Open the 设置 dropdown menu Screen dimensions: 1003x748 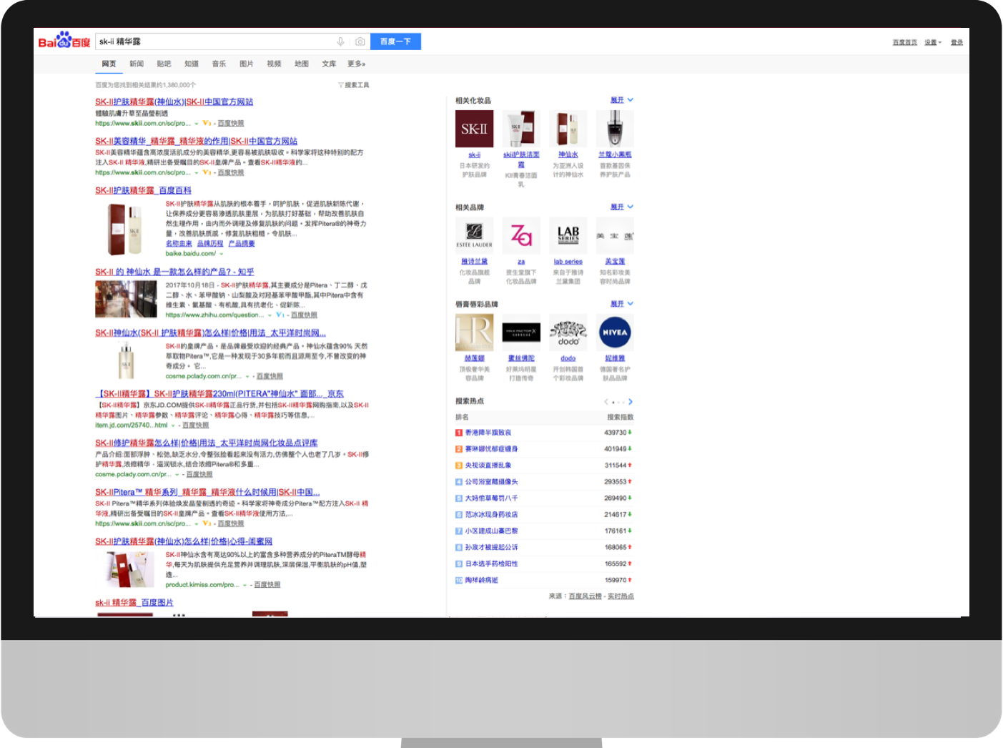tap(933, 42)
